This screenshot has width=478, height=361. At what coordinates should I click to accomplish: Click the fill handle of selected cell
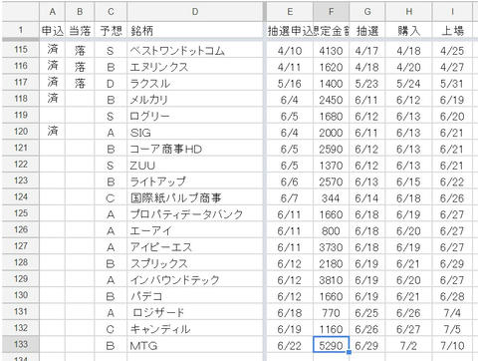pos(349,352)
